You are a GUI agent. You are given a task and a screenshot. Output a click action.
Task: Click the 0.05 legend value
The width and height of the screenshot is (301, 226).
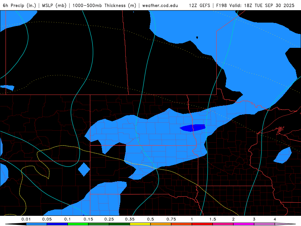[x=47, y=219]
